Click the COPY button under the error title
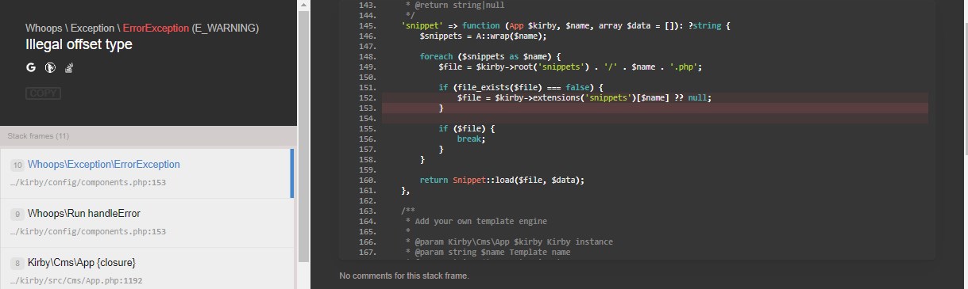968x289 pixels. click(x=43, y=93)
